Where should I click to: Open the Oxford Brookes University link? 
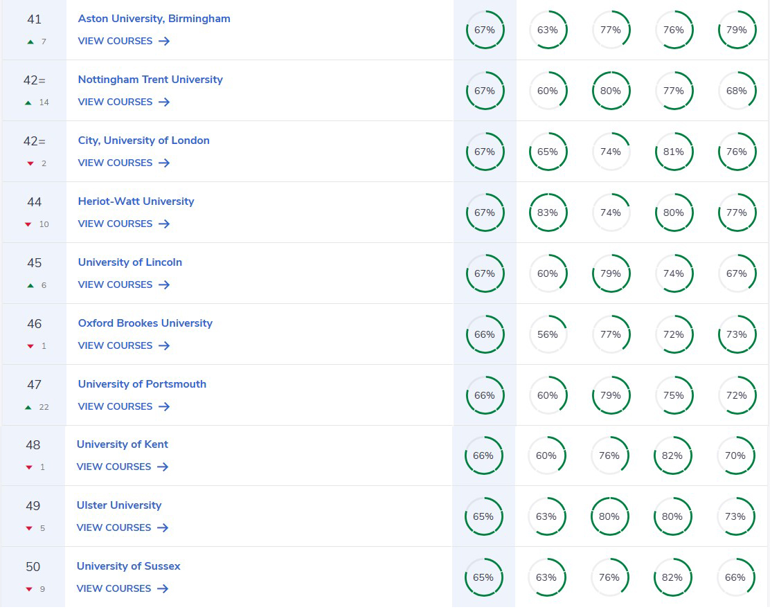145,323
